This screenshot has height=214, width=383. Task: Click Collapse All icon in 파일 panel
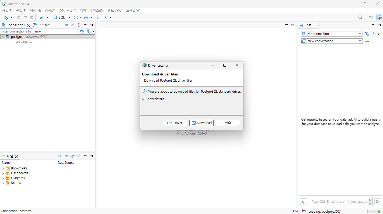[x=67, y=156]
